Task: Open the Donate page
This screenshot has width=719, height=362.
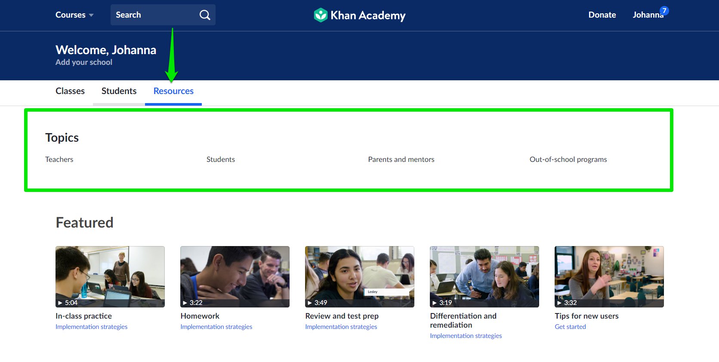Action: click(602, 15)
